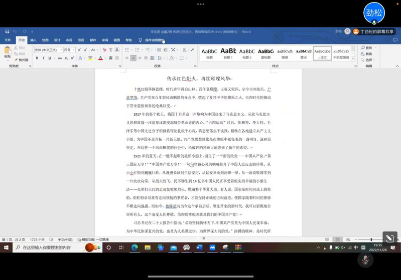This screenshot has width=401, height=280.
Task: Click the Save icon in the quick access toolbar
Action: [x=7, y=32]
